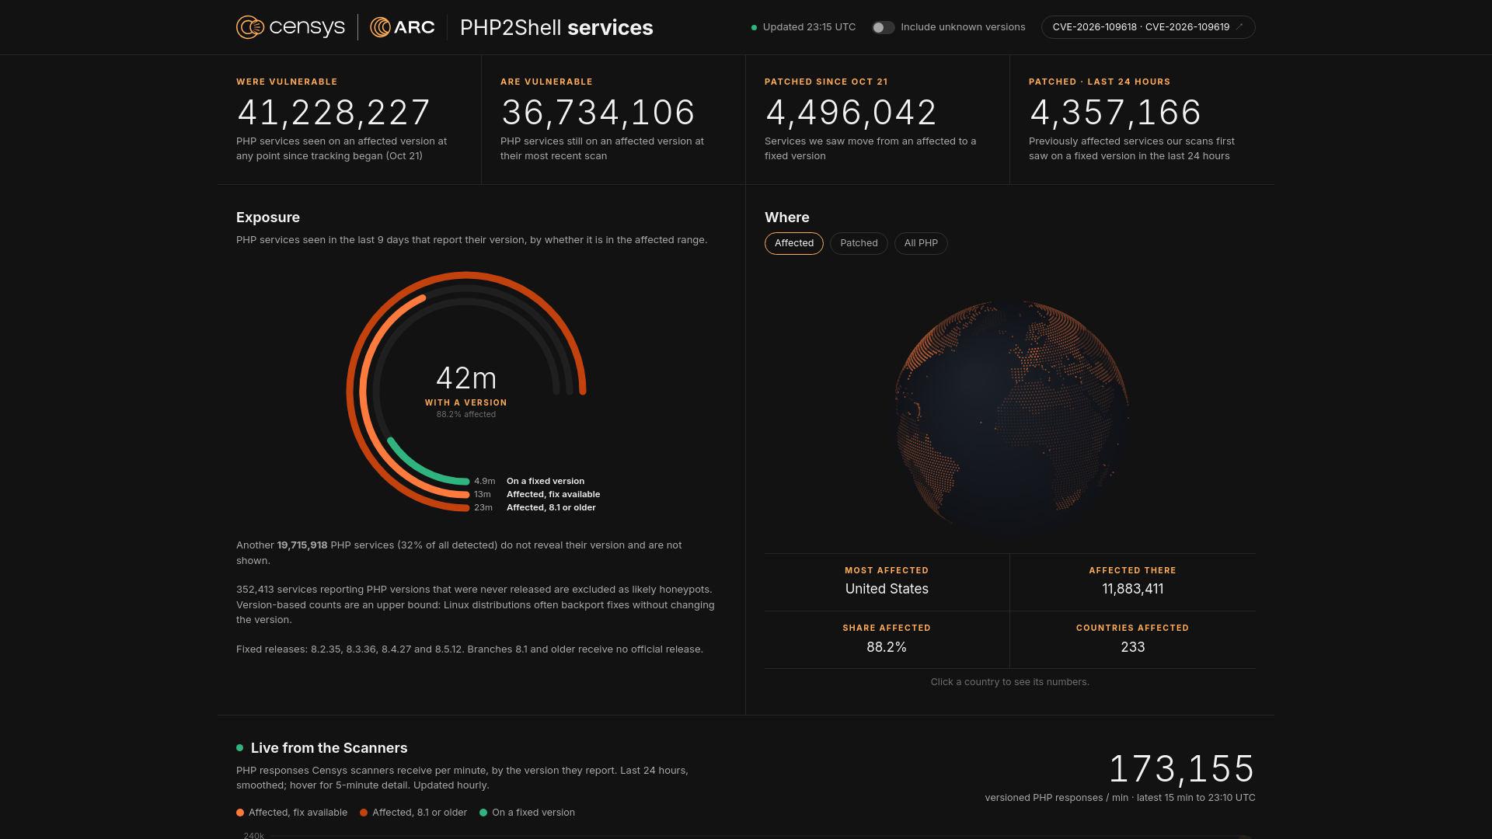Click the 4,496,042 patched figure
Screen dimensions: 1492x839
coord(851,113)
